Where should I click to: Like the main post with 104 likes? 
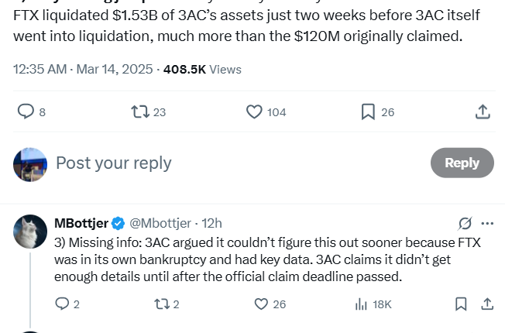pos(254,112)
